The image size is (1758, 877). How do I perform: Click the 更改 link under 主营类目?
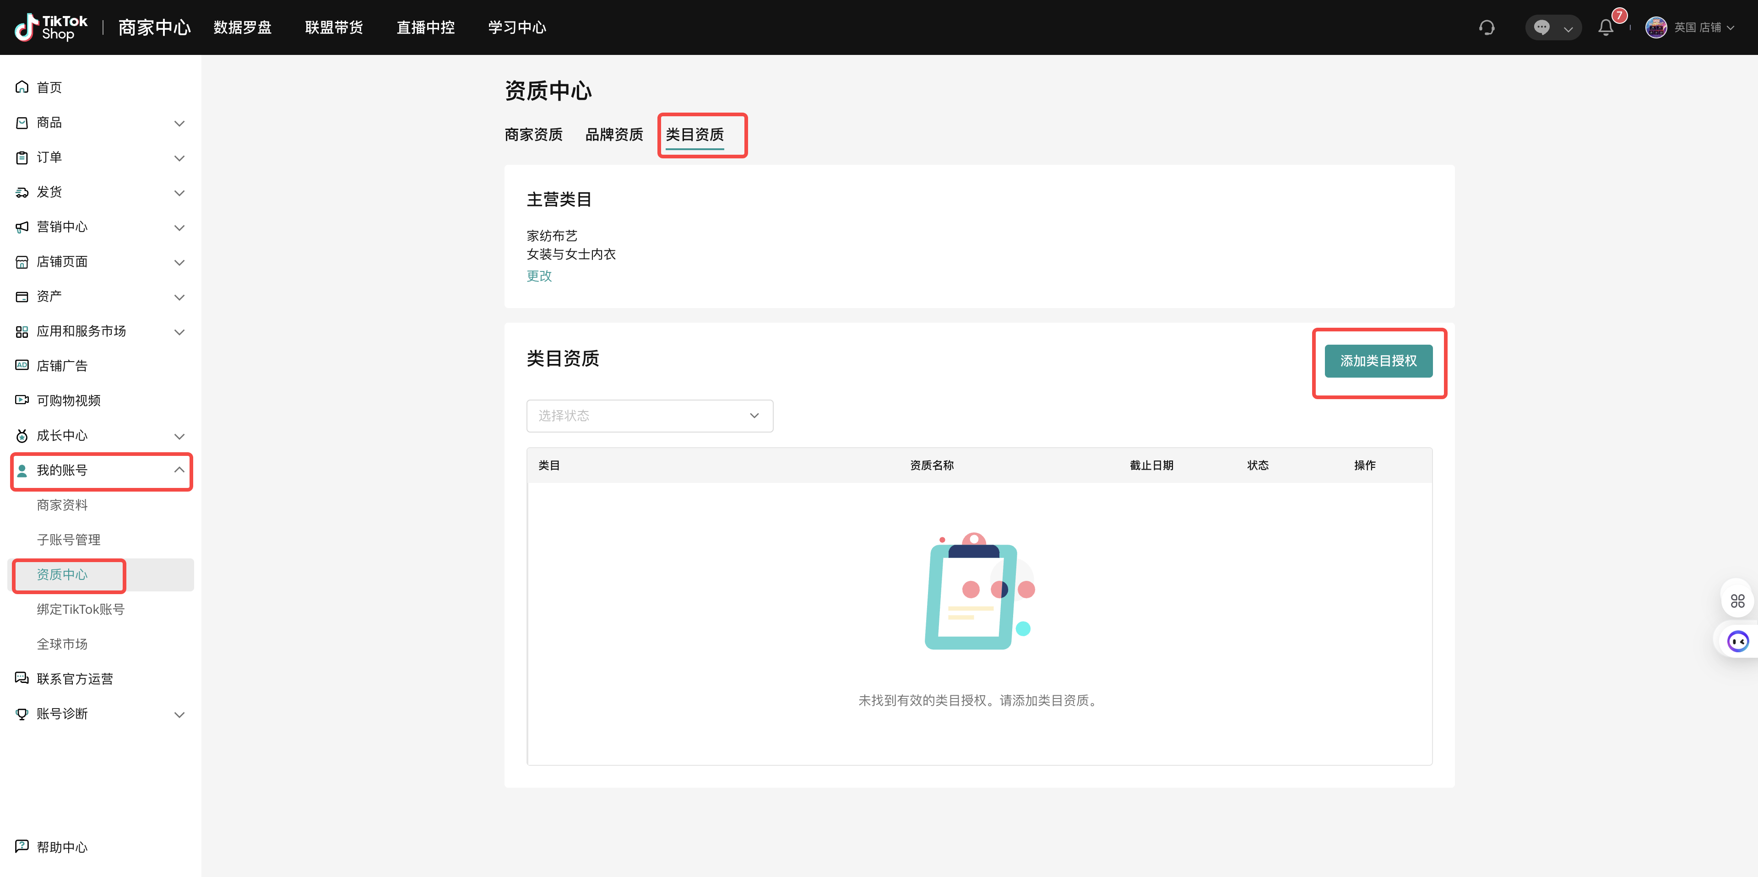(538, 276)
